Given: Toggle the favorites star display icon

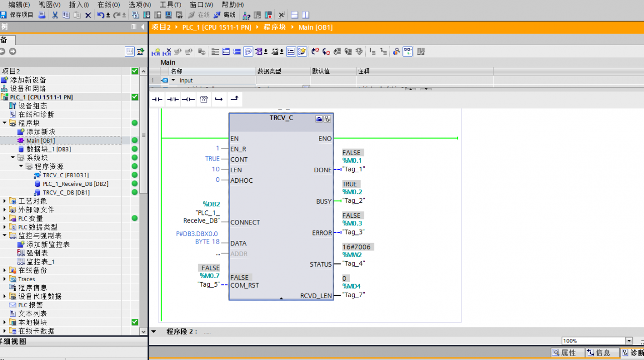Looking at the screenshot, I should pyautogui.click(x=302, y=51).
